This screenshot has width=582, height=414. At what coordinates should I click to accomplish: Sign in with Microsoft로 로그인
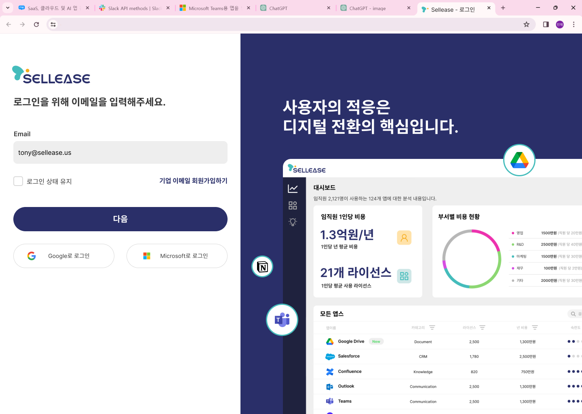177,256
